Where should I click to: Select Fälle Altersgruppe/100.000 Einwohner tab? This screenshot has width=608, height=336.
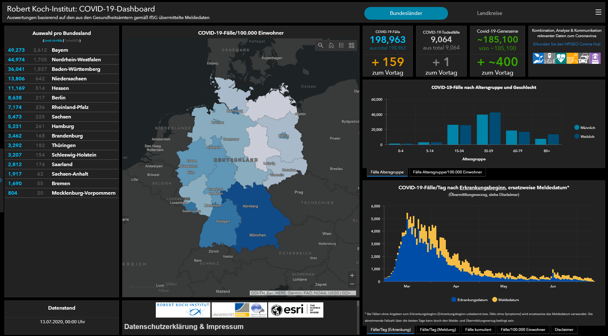(447, 172)
